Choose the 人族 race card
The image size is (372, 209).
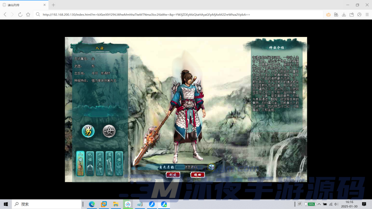(81, 164)
